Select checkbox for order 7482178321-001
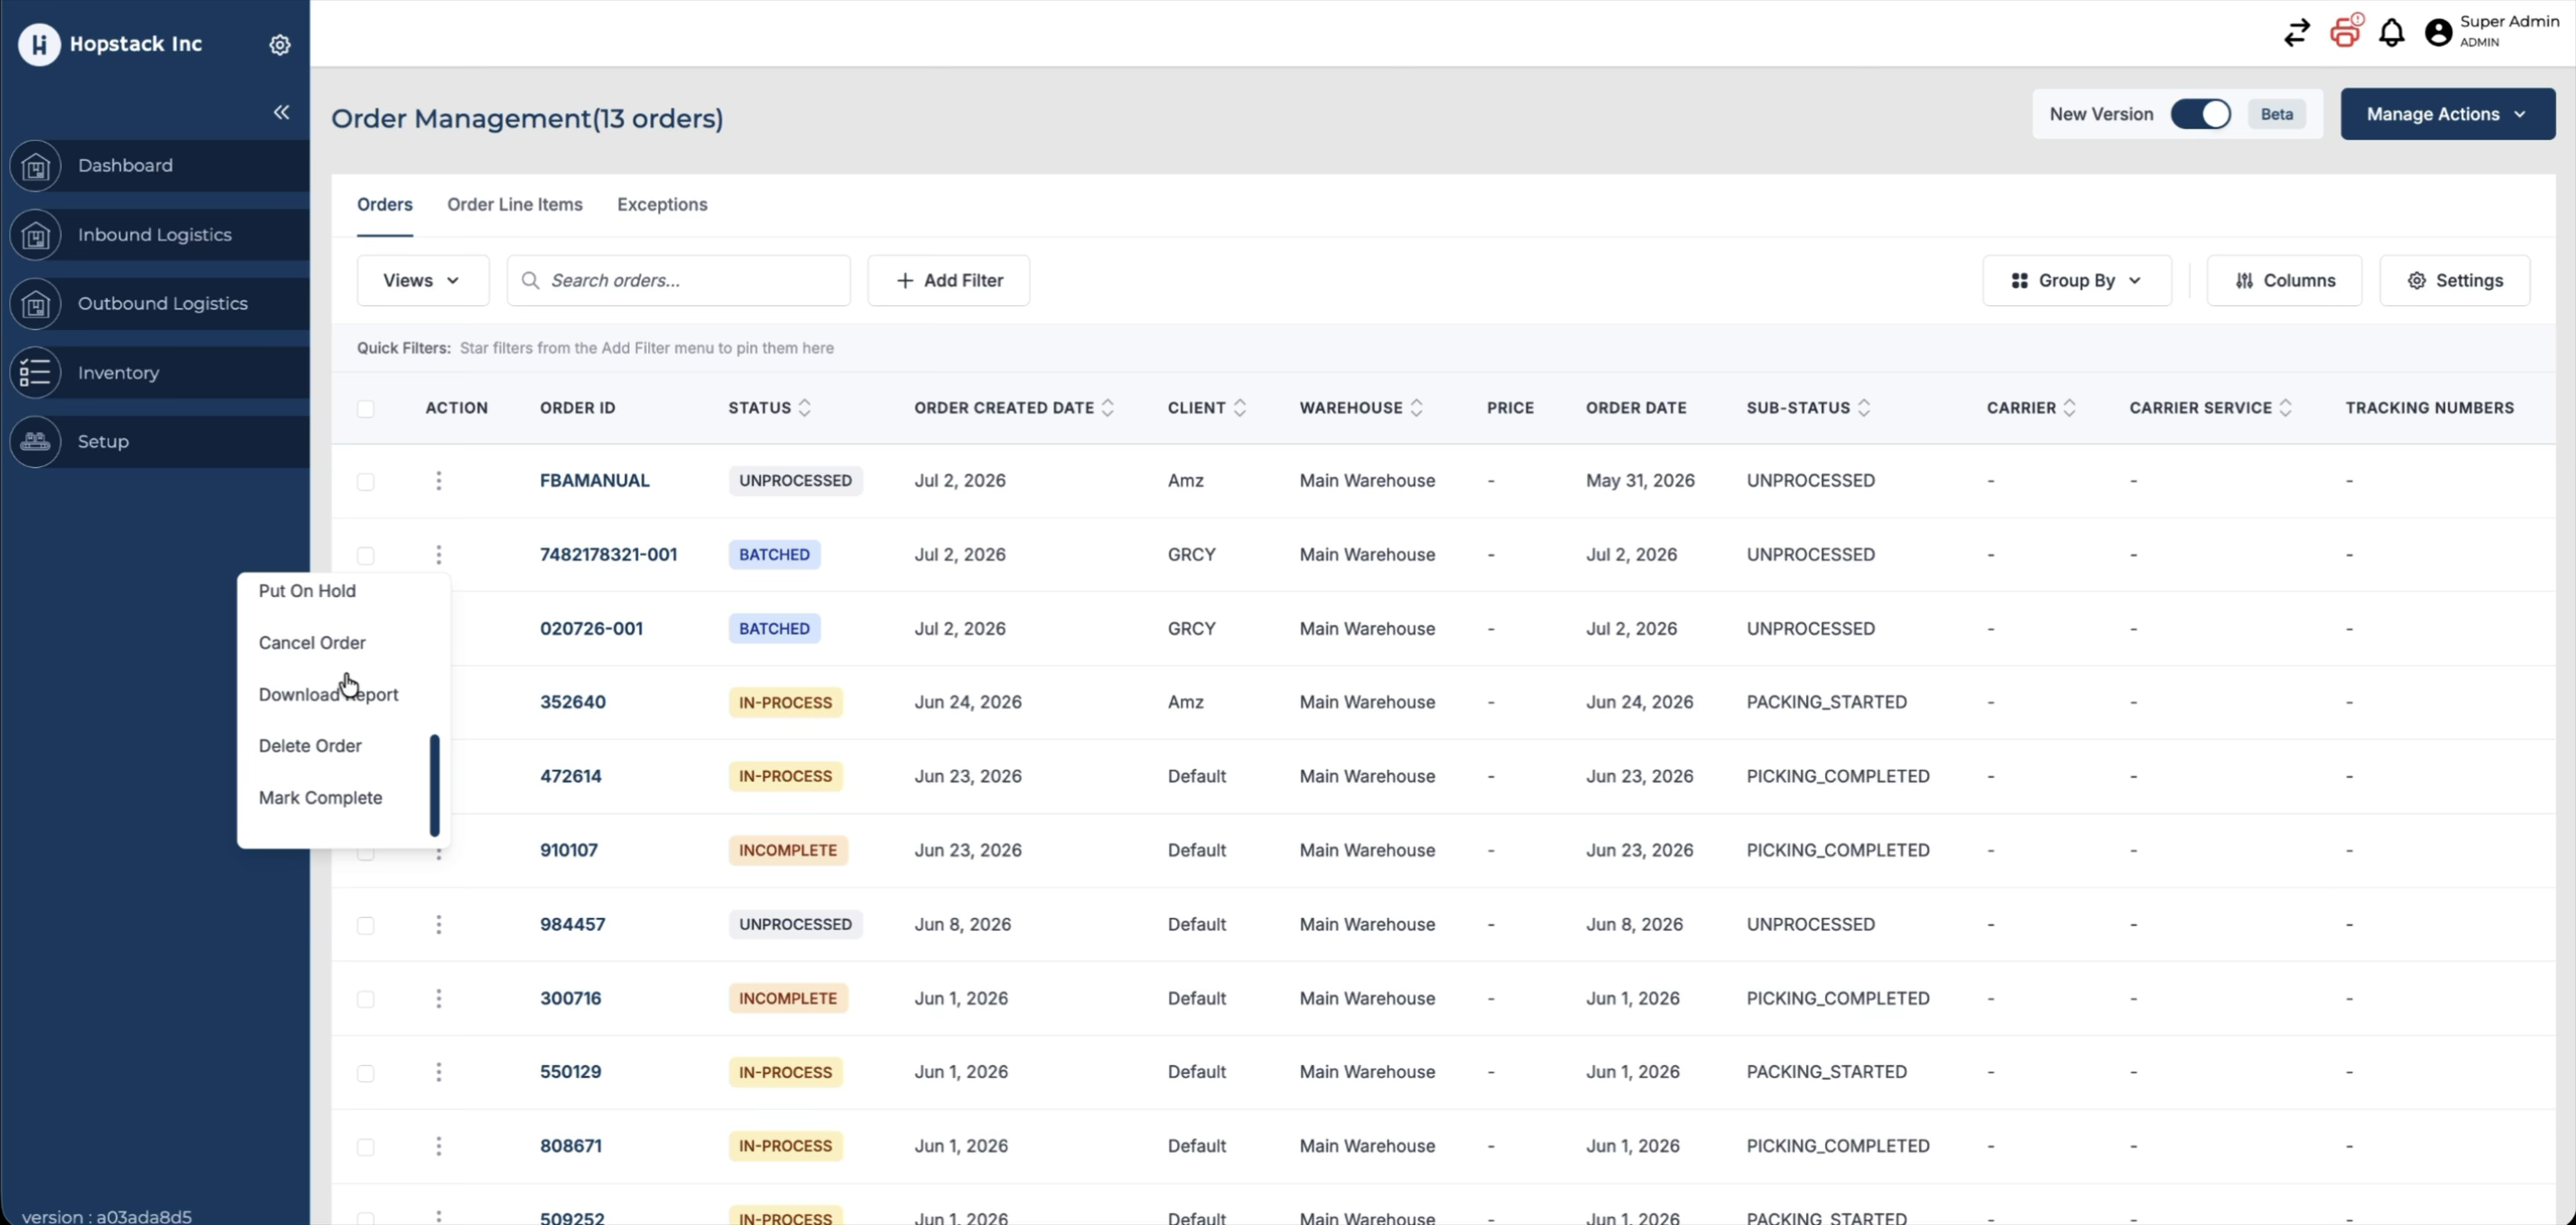This screenshot has width=2576, height=1225. (366, 556)
